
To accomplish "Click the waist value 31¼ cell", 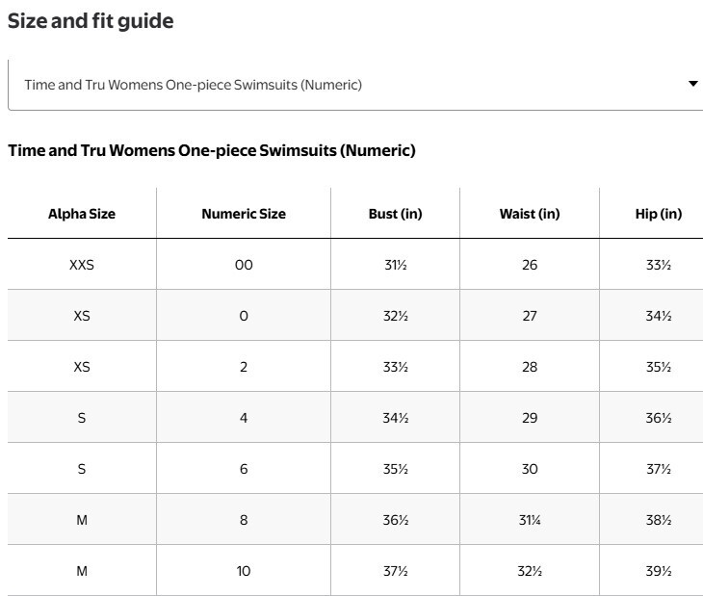I will (530, 520).
